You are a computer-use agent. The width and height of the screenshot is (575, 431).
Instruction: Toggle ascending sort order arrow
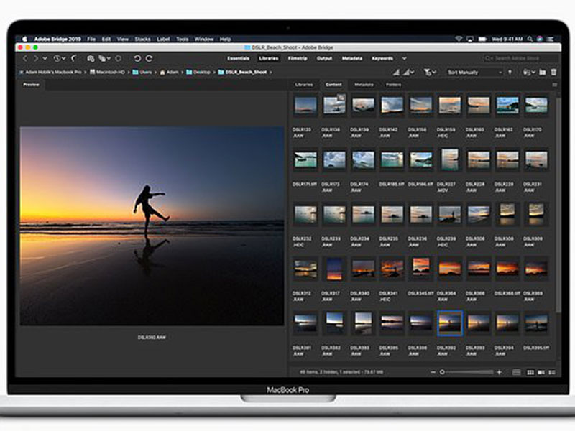click(x=510, y=73)
